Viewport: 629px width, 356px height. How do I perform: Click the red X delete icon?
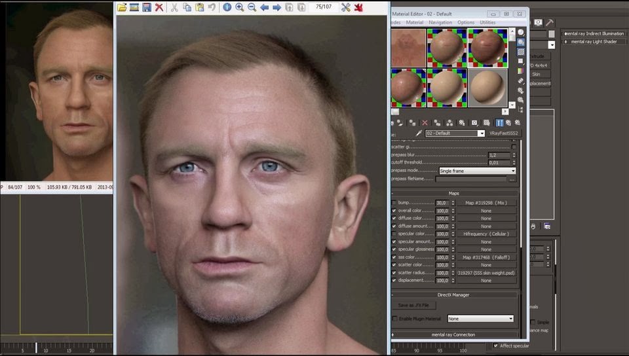(159, 7)
